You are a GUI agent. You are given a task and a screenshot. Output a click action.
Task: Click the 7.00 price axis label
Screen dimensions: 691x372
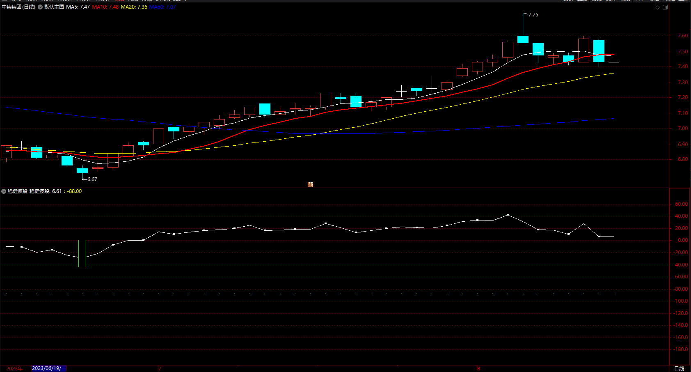683,129
